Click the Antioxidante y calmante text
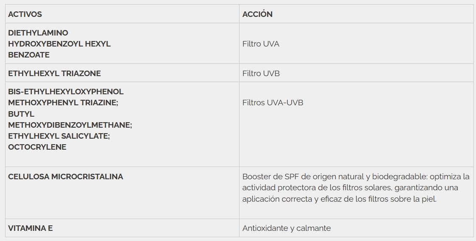 point(287,228)
